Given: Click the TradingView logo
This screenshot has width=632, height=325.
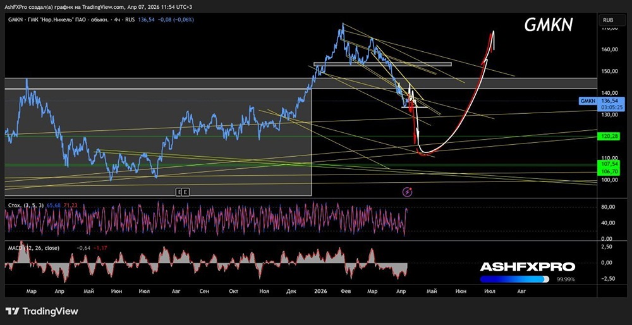Looking at the screenshot, I should (x=42, y=311).
